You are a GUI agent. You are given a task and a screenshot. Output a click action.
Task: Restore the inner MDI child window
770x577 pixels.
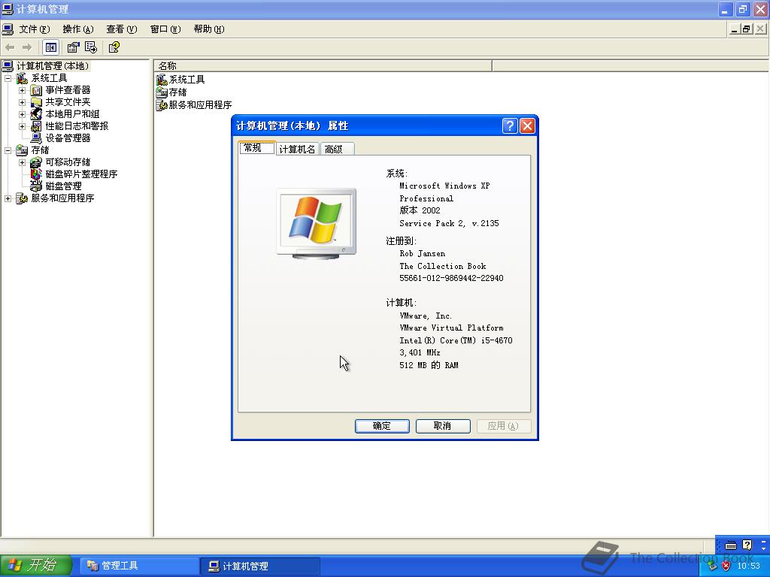pos(747,29)
